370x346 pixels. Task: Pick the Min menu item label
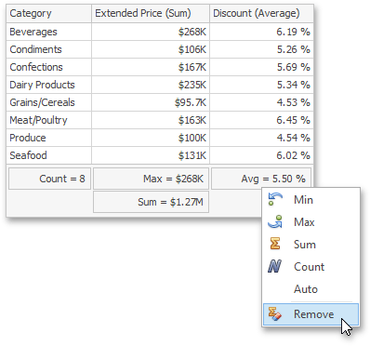[x=303, y=200]
